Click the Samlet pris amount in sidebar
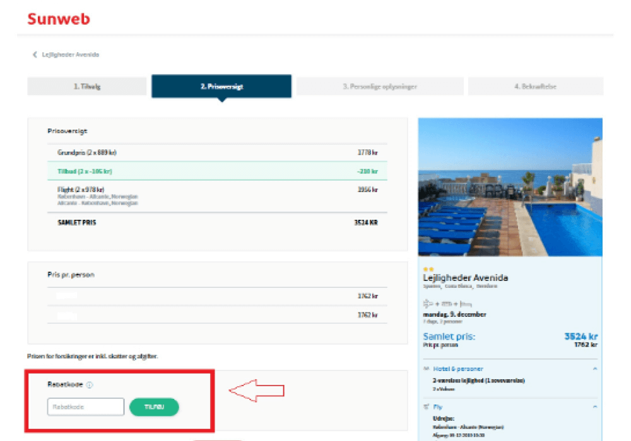 (581, 336)
